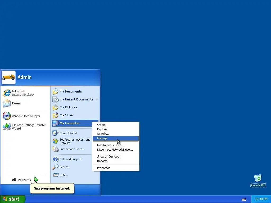
Task: Click the Control Panel icon
Action: coord(56,133)
